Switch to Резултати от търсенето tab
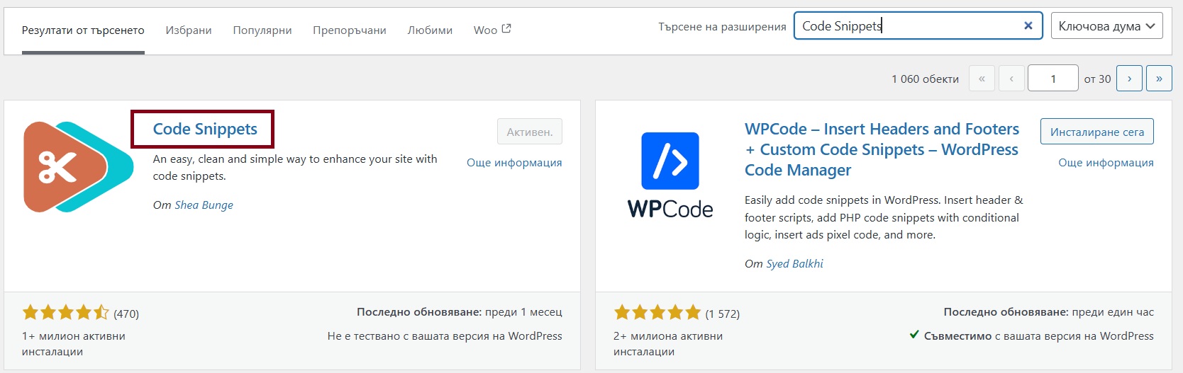 pyautogui.click(x=83, y=30)
